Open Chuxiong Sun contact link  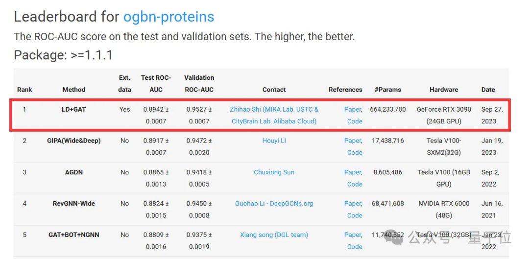tap(274, 172)
